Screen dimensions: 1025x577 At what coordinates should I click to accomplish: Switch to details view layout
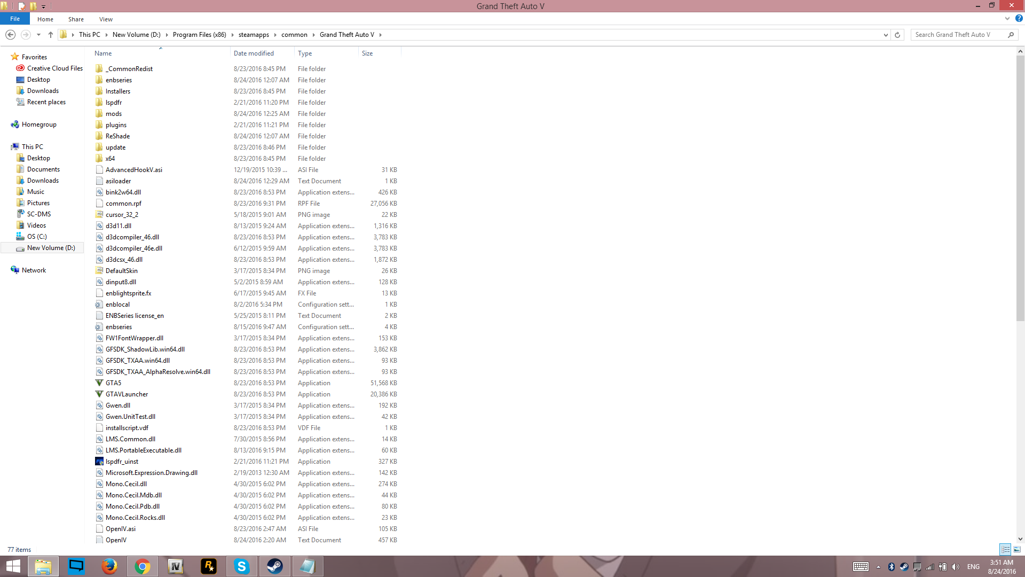pyautogui.click(x=1005, y=549)
